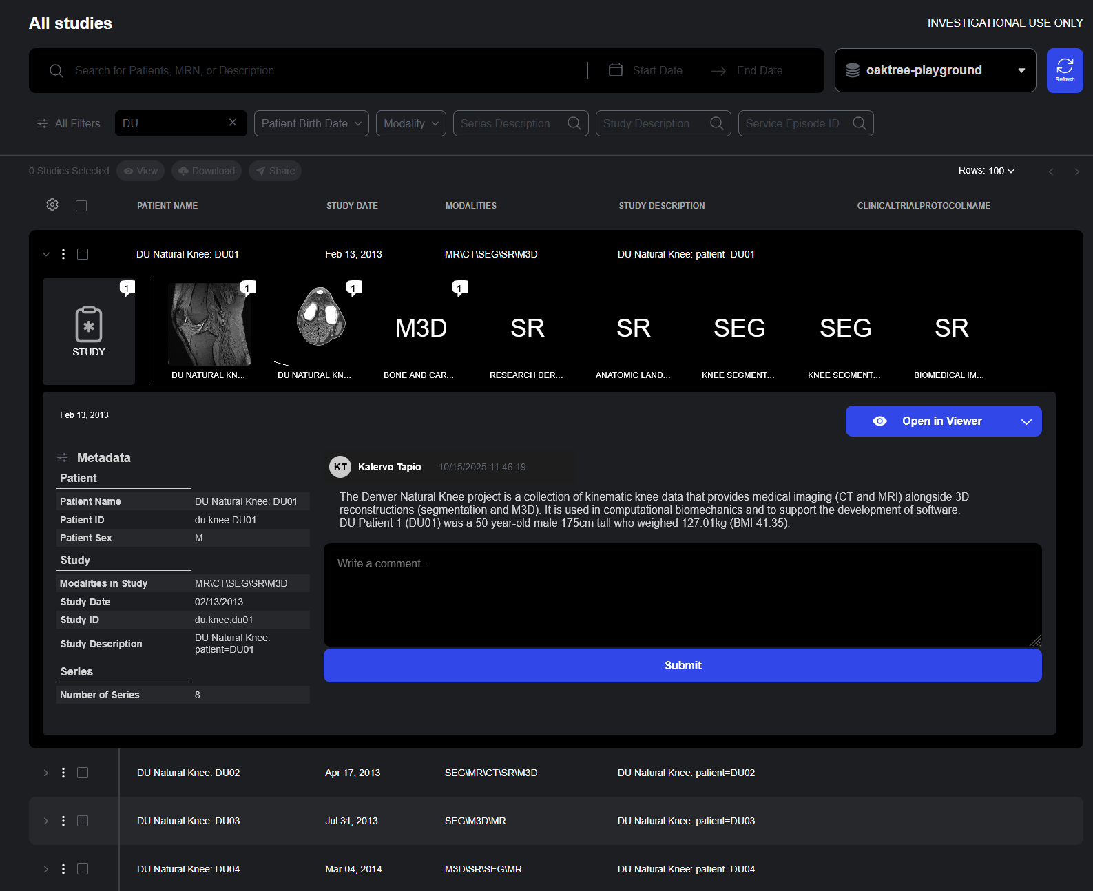Image resolution: width=1093 pixels, height=891 pixels.
Task: Click the Write a comment text area
Action: click(682, 594)
